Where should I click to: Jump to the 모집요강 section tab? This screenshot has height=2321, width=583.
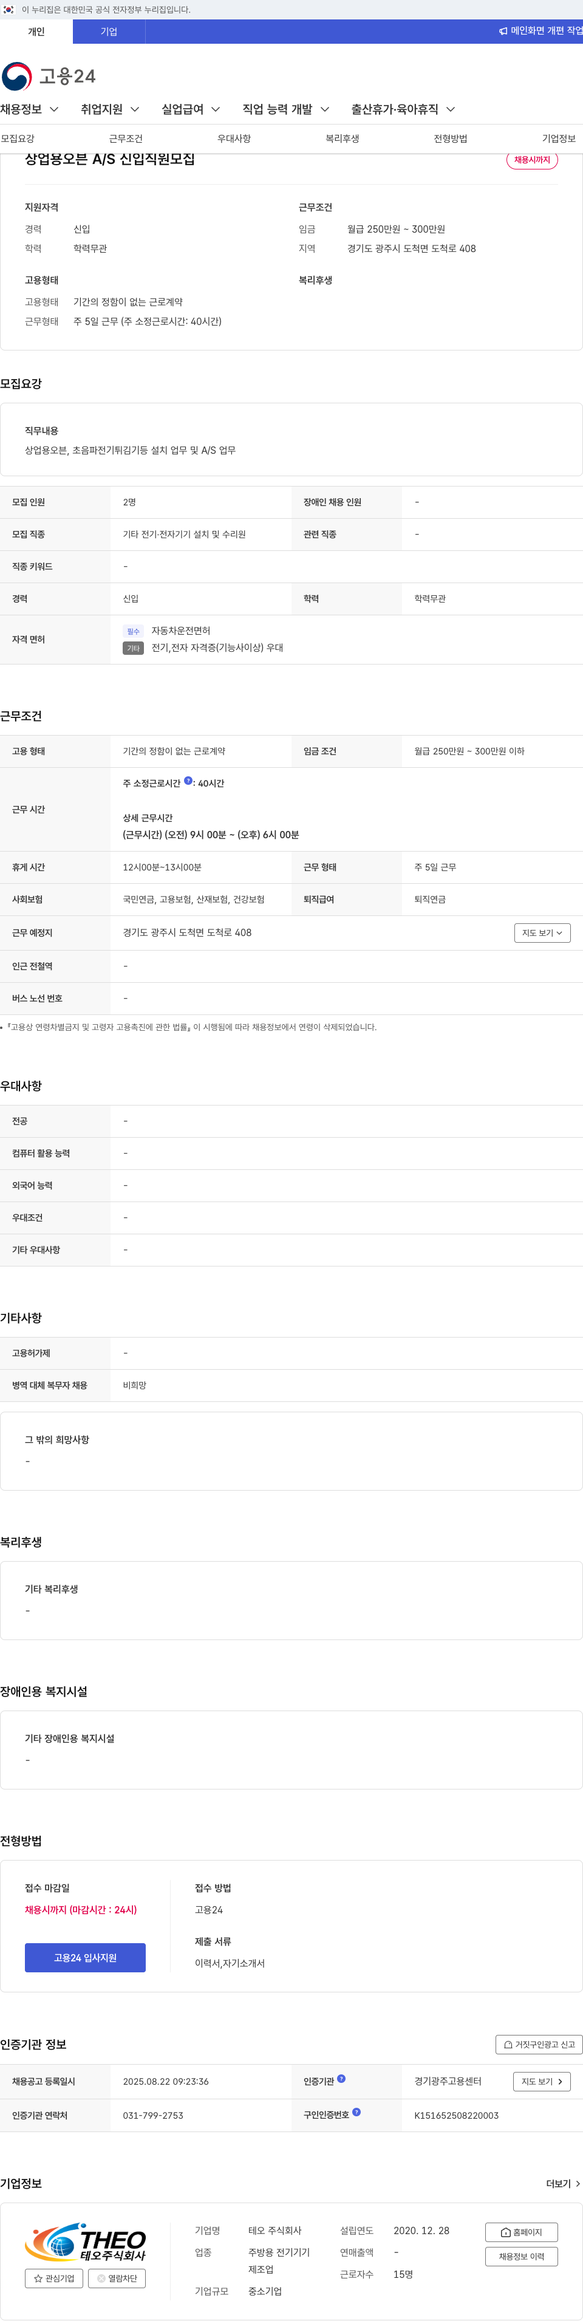pos(18,138)
